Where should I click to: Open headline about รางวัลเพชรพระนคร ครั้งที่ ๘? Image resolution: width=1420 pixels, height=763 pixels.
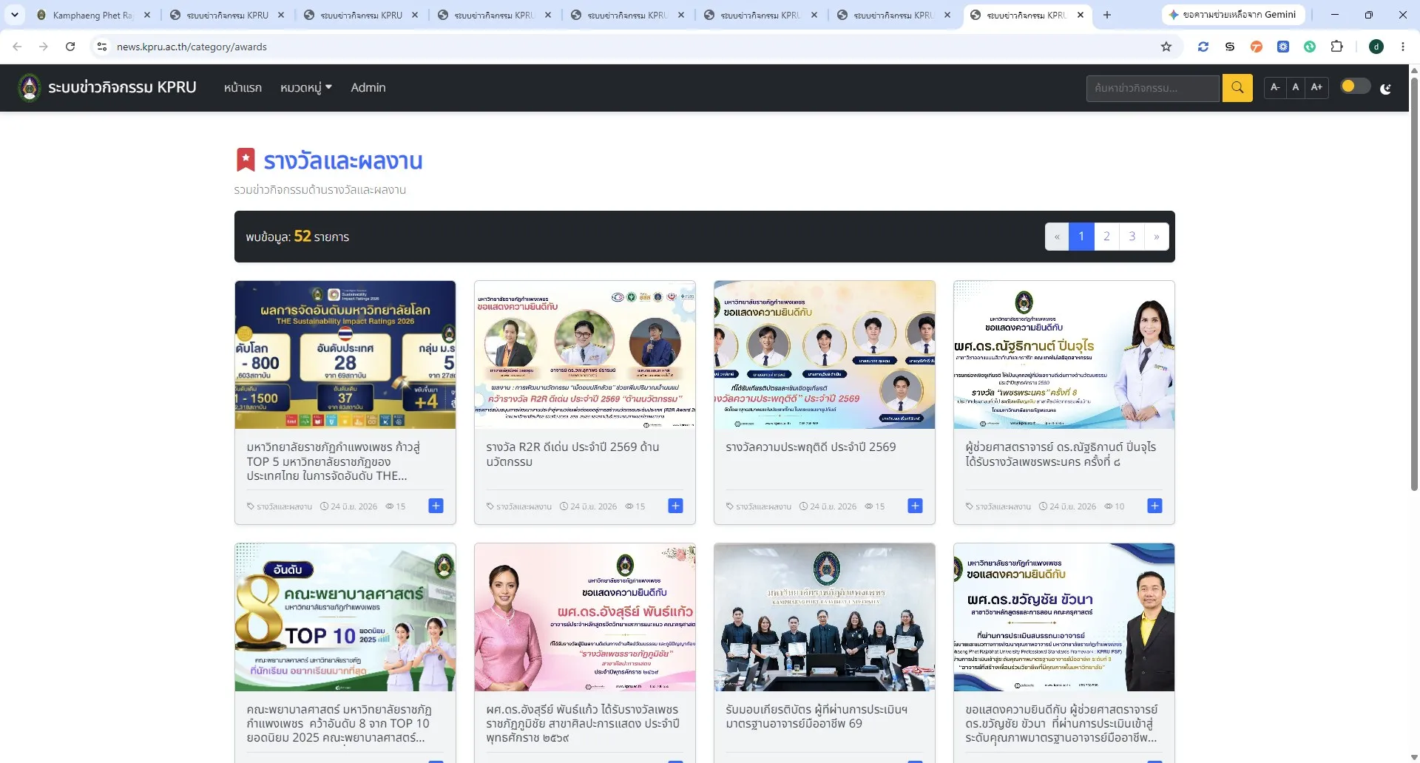pos(1061,454)
